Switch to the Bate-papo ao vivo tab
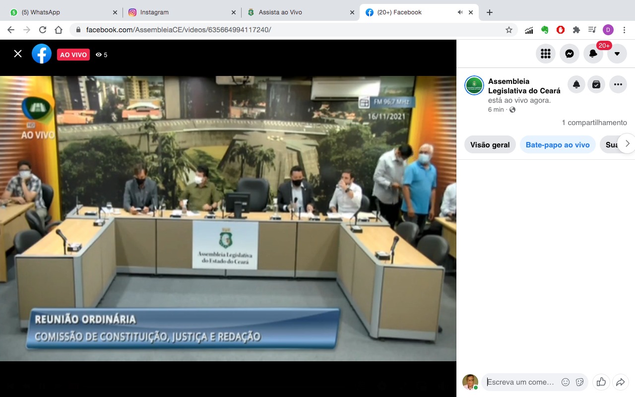The height and width of the screenshot is (397, 635). (558, 145)
